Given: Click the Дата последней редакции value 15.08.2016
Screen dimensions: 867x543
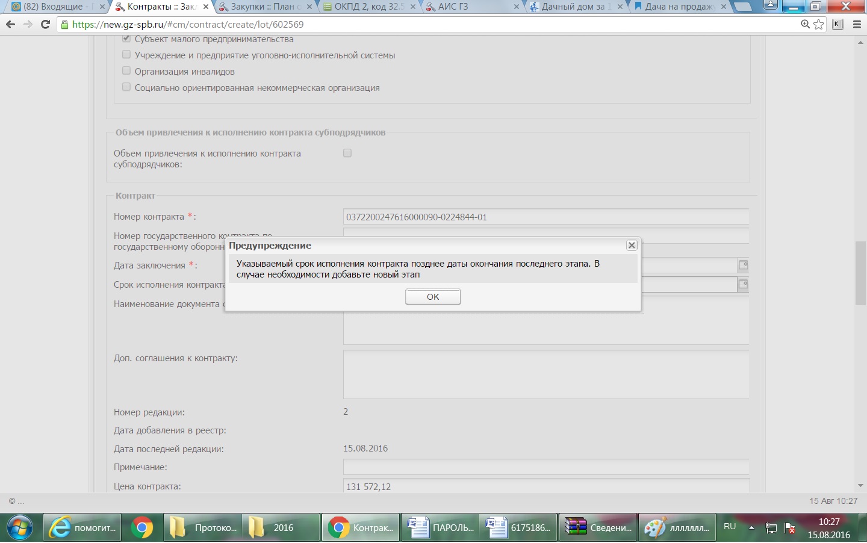Looking at the screenshot, I should pos(365,448).
